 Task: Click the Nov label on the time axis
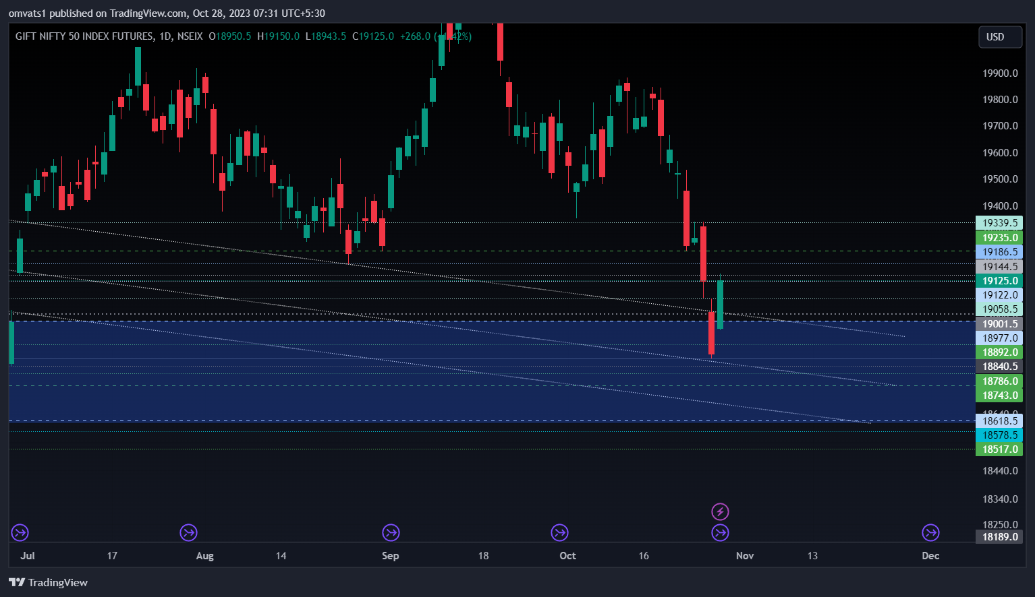[745, 556]
